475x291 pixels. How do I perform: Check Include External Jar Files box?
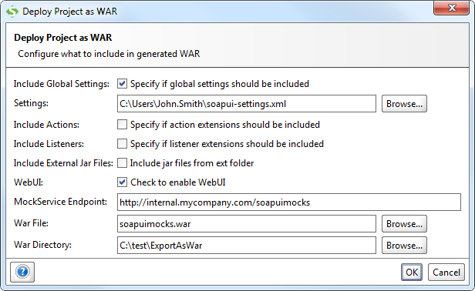point(122,163)
